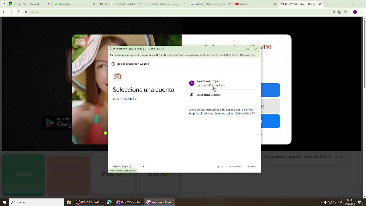Screen dimensions: 366x206
Task: Click the translate page icon in address bar
Action: [339, 12]
